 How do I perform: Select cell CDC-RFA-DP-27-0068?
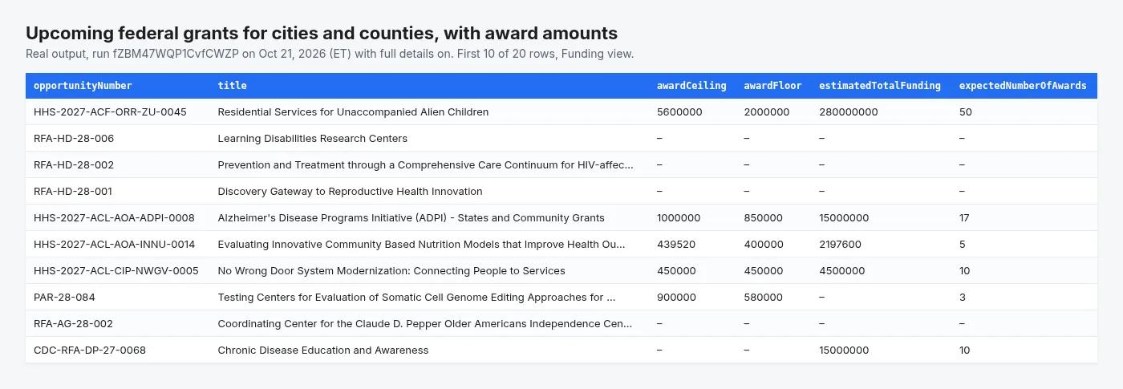click(x=90, y=351)
